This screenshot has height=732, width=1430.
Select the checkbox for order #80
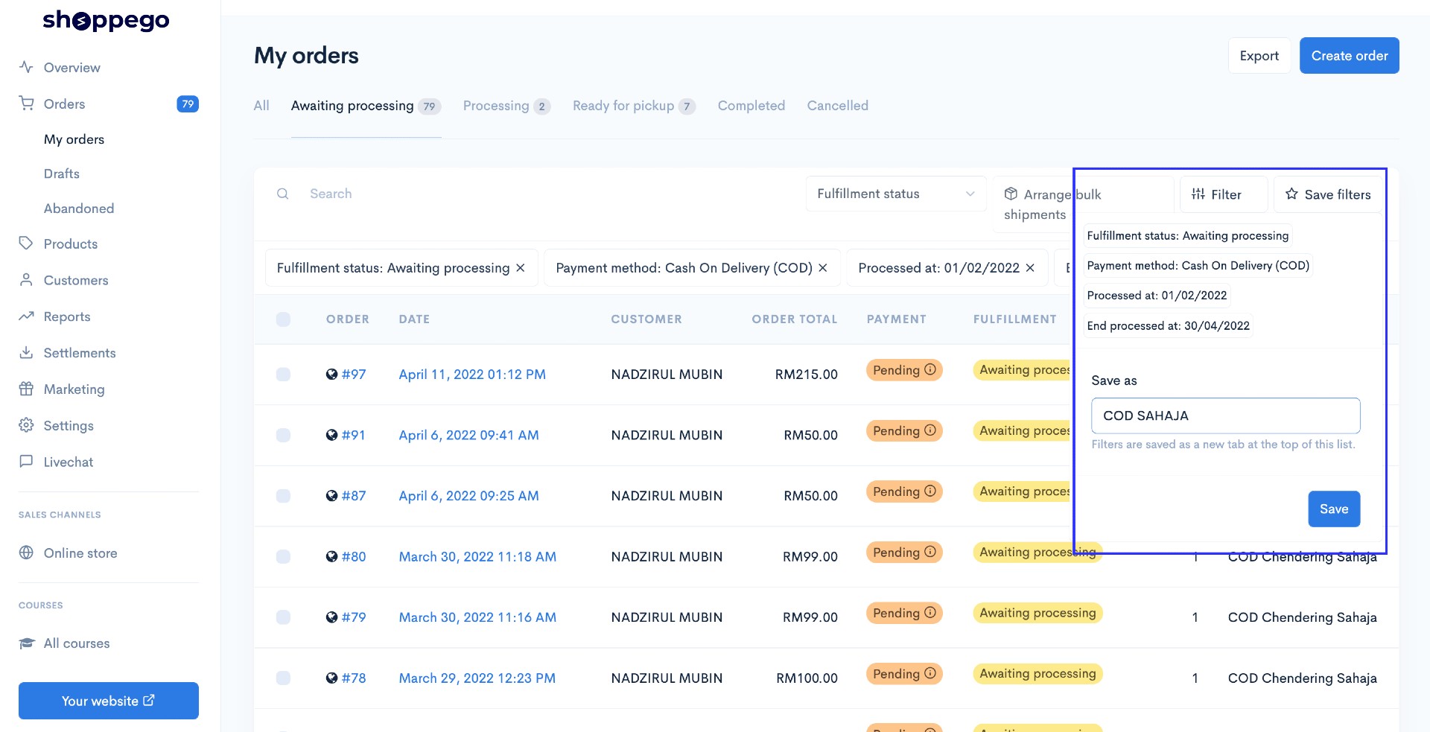283,556
